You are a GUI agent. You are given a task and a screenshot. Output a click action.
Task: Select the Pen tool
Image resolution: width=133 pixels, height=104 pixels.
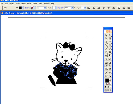(x=106, y=42)
